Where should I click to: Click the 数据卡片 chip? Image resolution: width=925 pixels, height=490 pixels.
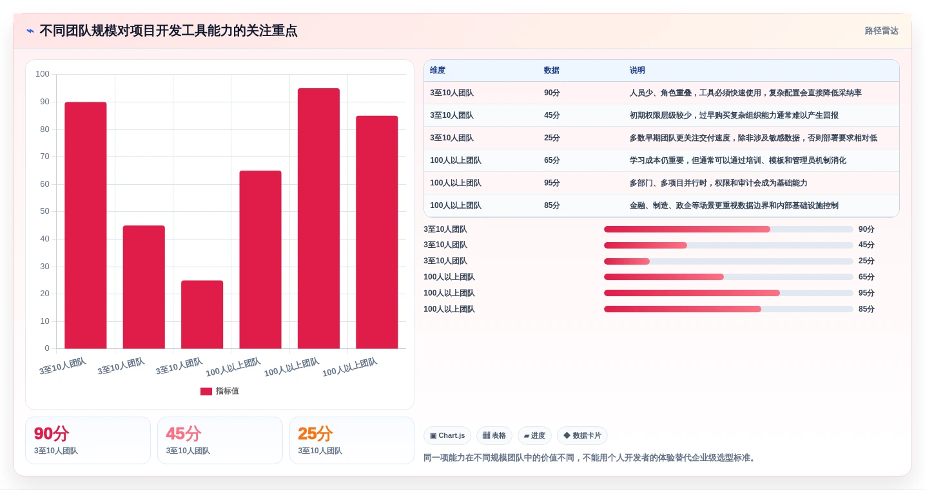(x=582, y=436)
